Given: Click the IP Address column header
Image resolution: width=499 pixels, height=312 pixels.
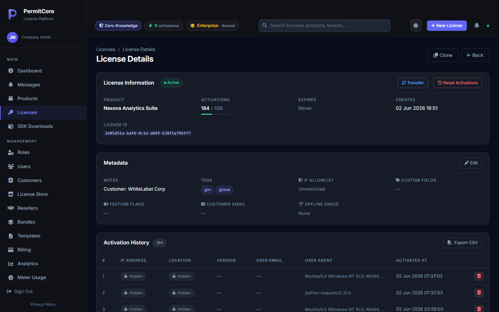Looking at the screenshot, I should pos(133,260).
